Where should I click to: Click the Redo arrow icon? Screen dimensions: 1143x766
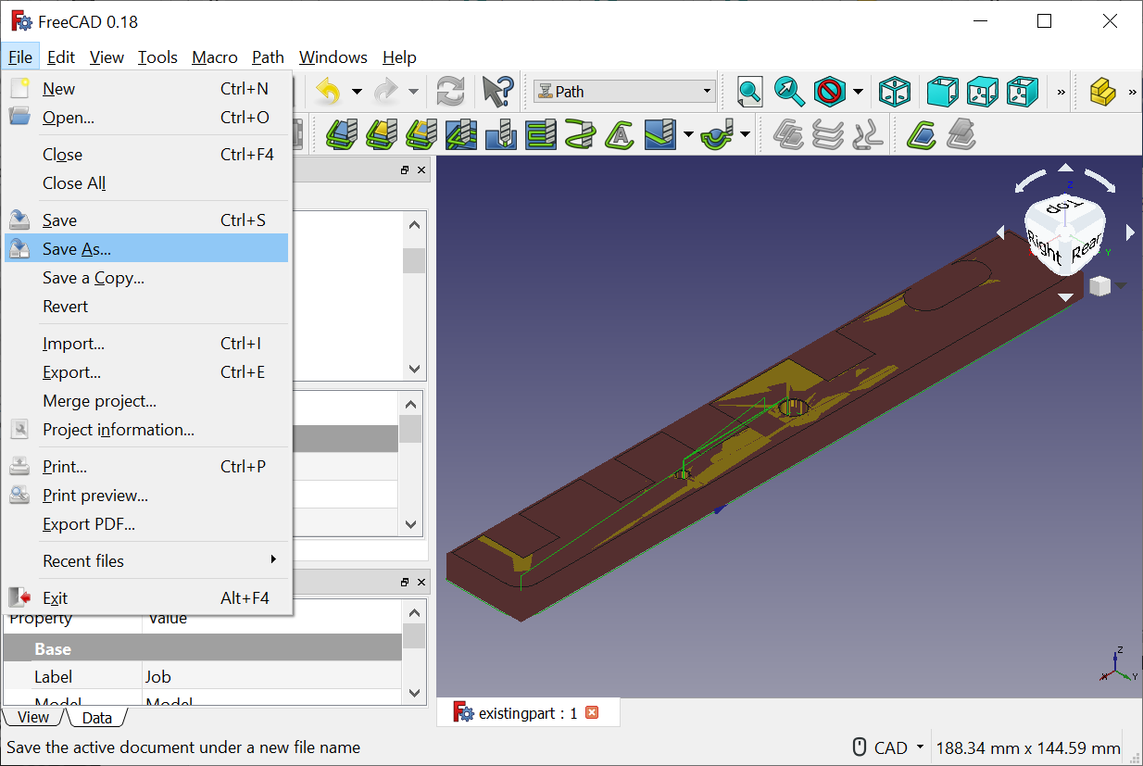click(x=384, y=91)
